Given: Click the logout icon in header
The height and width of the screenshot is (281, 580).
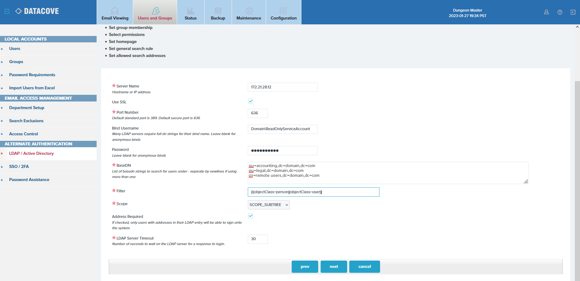Looking at the screenshot, I should [573, 12].
